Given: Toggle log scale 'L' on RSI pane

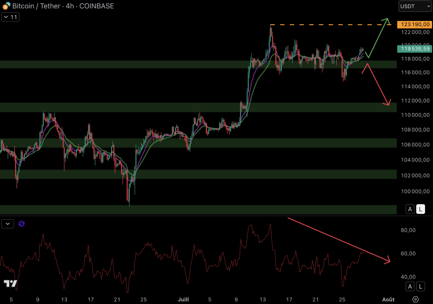Looking at the screenshot, I should click(x=420, y=287).
